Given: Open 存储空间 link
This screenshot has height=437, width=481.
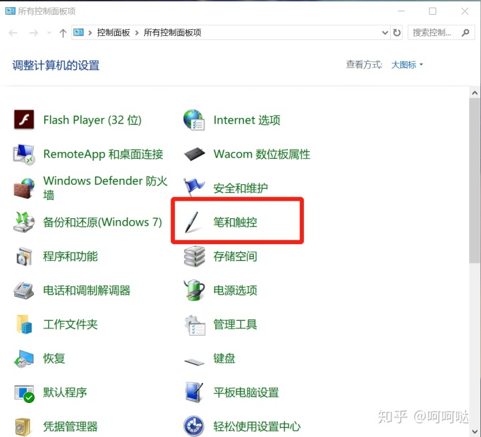Looking at the screenshot, I should (x=235, y=256).
